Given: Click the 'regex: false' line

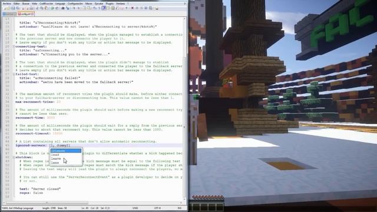Looking at the screenshot, I should pyautogui.click(x=31, y=193).
